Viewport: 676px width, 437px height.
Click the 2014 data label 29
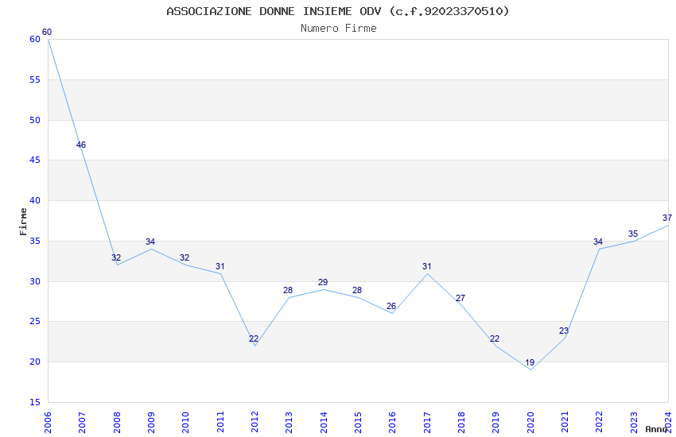(323, 282)
